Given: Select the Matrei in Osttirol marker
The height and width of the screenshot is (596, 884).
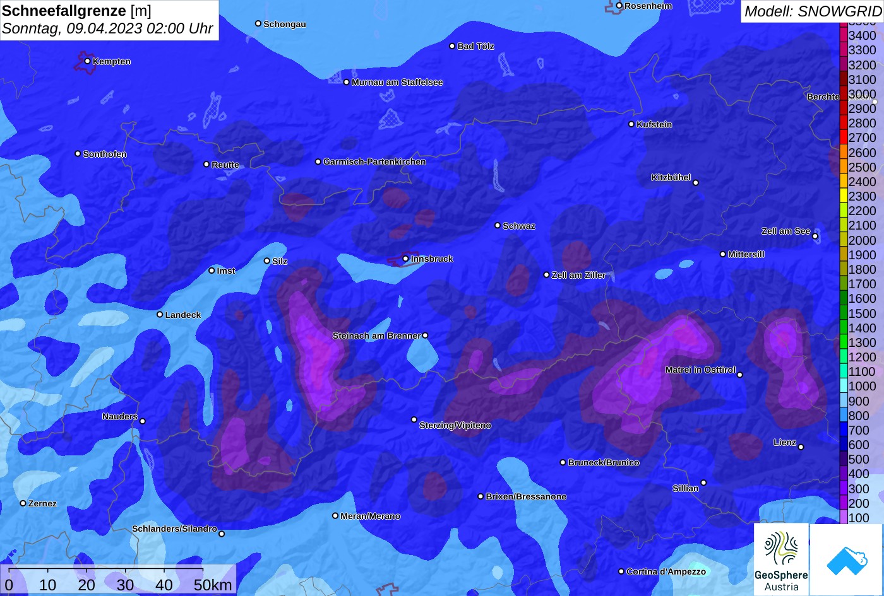Looking at the screenshot, I should [x=740, y=375].
